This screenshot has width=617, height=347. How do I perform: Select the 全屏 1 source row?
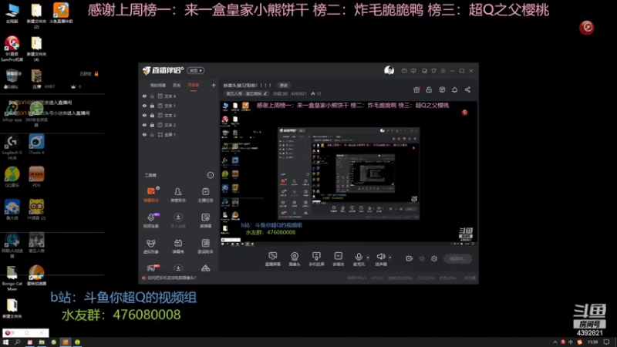pyautogui.click(x=179, y=134)
